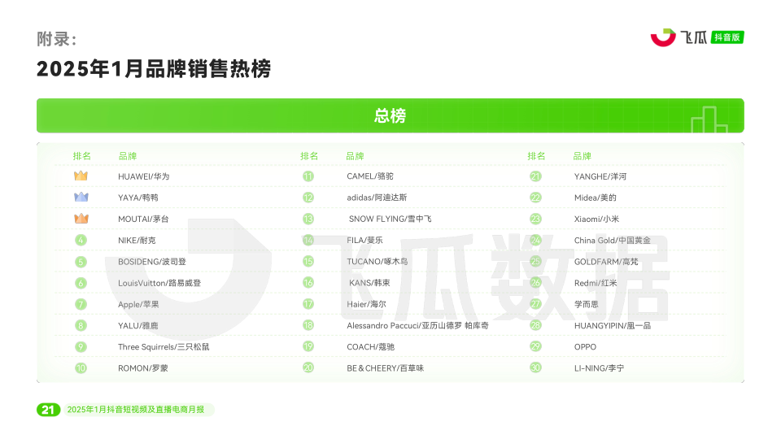Image resolution: width=781 pixels, height=439 pixels.
Task: Select the LI-NING/李宁 brand entry
Action: pyautogui.click(x=599, y=368)
